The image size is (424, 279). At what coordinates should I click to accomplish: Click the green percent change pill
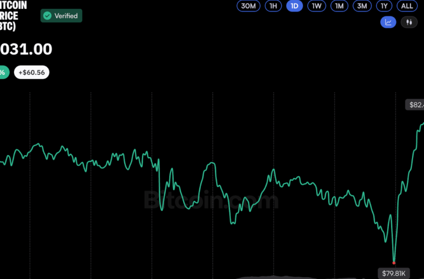coord(4,72)
